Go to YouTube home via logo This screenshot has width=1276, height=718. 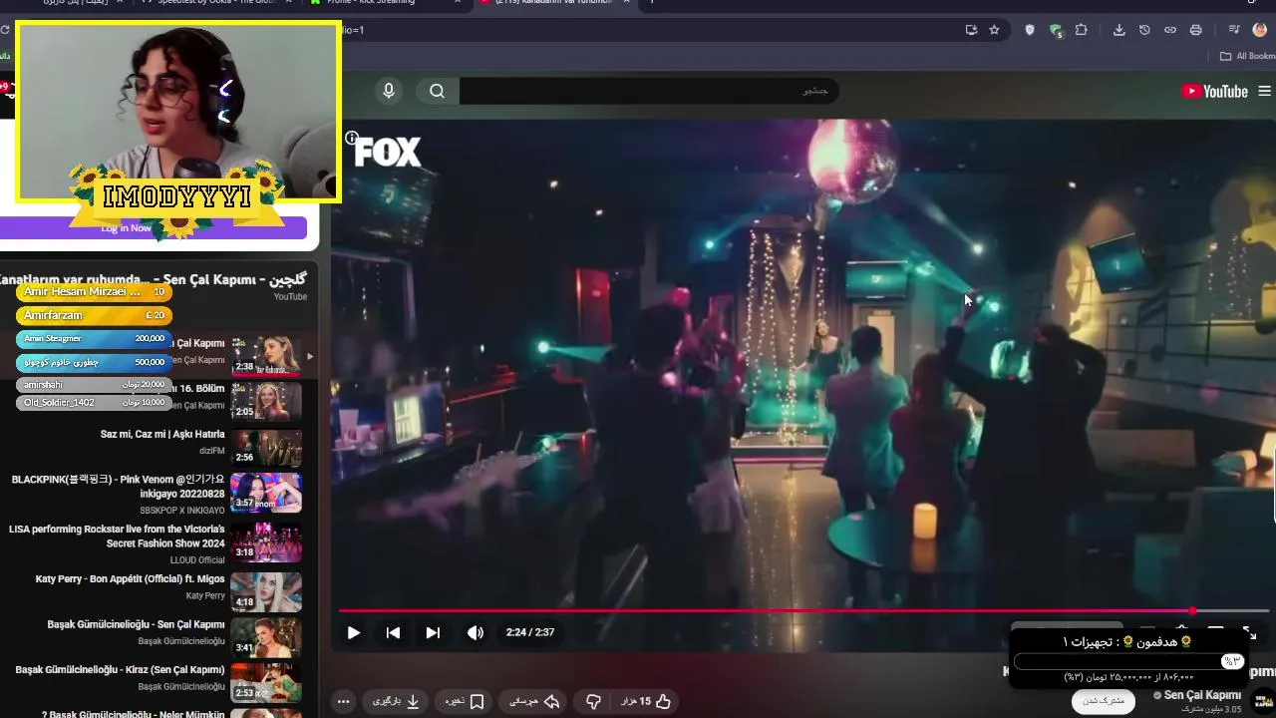tap(1214, 91)
